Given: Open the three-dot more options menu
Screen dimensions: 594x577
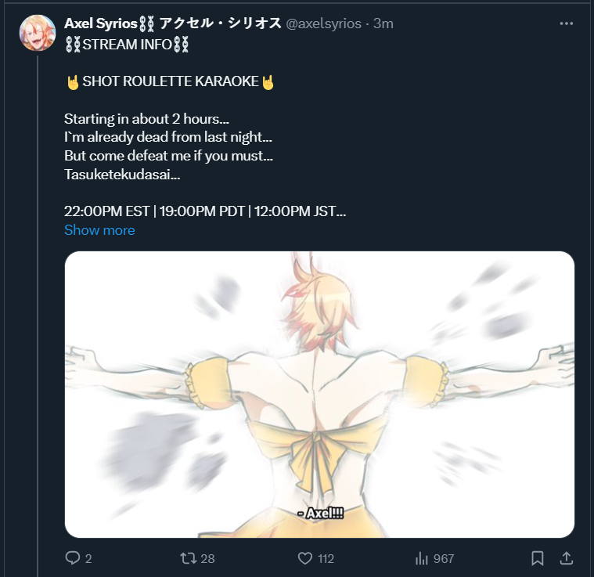Looking at the screenshot, I should 567,23.
